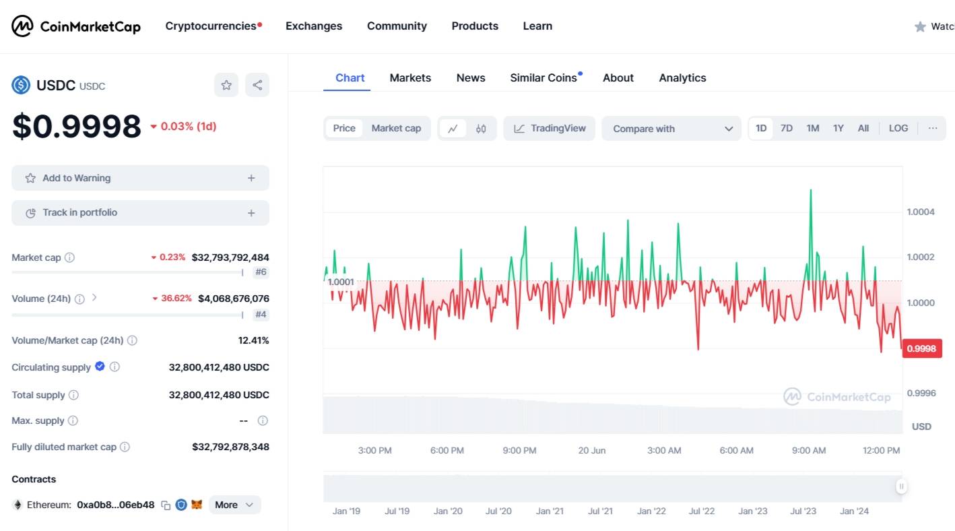Set chart range to 1D
Image resolution: width=955 pixels, height=531 pixels.
coord(761,128)
